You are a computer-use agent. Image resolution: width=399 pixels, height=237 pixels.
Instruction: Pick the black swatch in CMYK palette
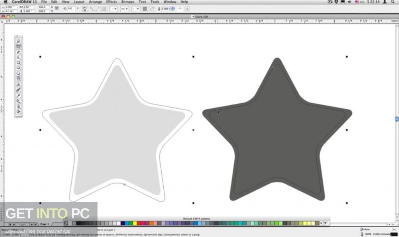click(x=78, y=223)
